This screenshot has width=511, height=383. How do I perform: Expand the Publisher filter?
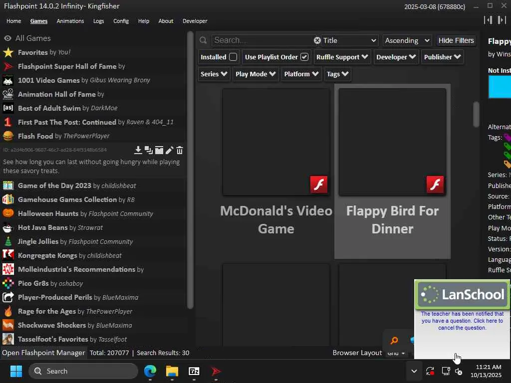click(442, 57)
